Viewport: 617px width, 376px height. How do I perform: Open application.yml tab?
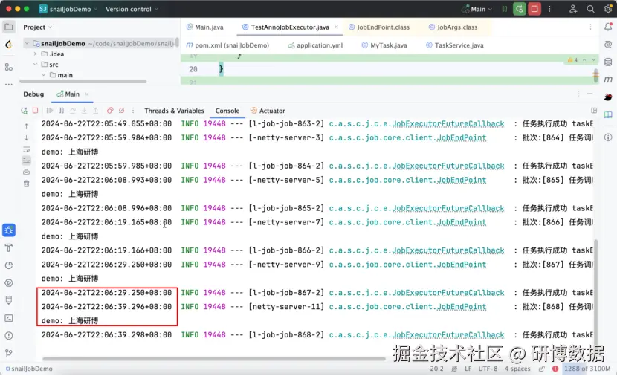click(x=315, y=45)
